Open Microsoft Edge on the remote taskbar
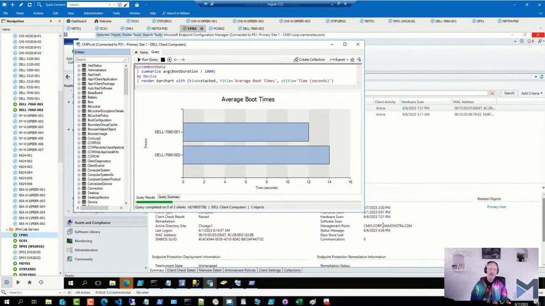Viewport: 545px width, 306px height. (x=126, y=283)
